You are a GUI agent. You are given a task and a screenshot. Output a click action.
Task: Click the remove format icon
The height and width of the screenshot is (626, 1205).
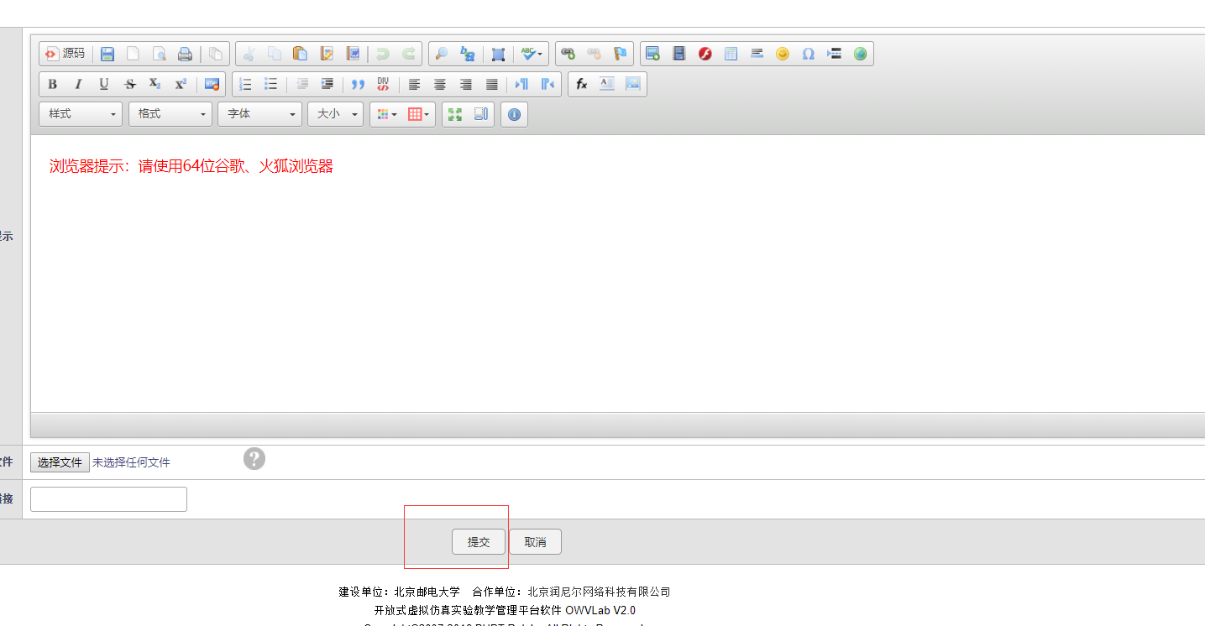tap(212, 84)
